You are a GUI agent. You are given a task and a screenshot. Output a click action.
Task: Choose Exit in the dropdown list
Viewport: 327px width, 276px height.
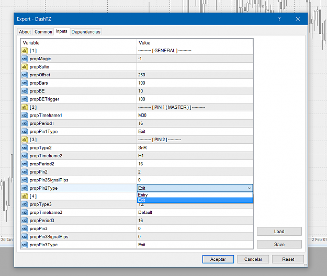tap(195, 200)
